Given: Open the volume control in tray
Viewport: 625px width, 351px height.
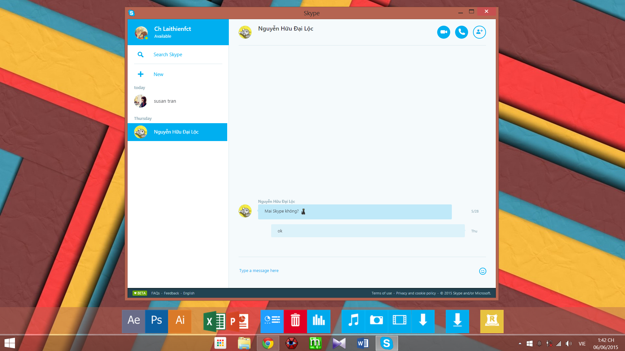Looking at the screenshot, I should tap(569, 344).
